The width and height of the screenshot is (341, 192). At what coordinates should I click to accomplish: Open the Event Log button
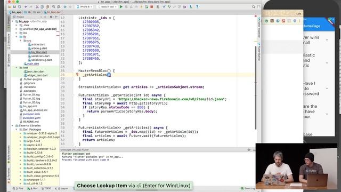pyautogui.click(x=248, y=188)
